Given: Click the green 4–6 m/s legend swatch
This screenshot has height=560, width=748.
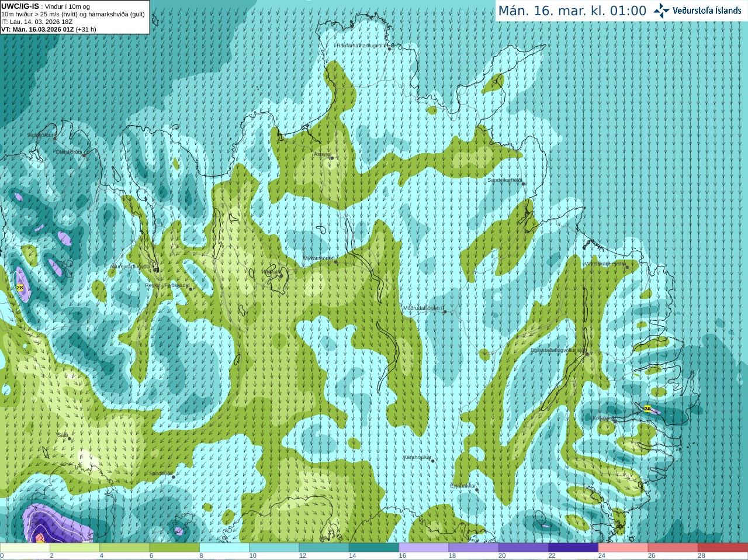Looking at the screenshot, I should [x=124, y=548].
